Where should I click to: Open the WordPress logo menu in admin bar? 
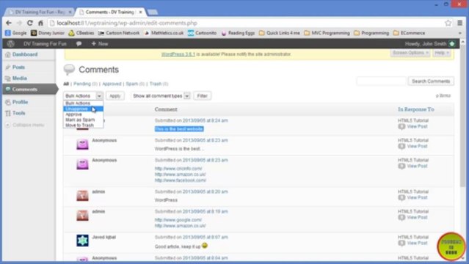pyautogui.click(x=11, y=44)
